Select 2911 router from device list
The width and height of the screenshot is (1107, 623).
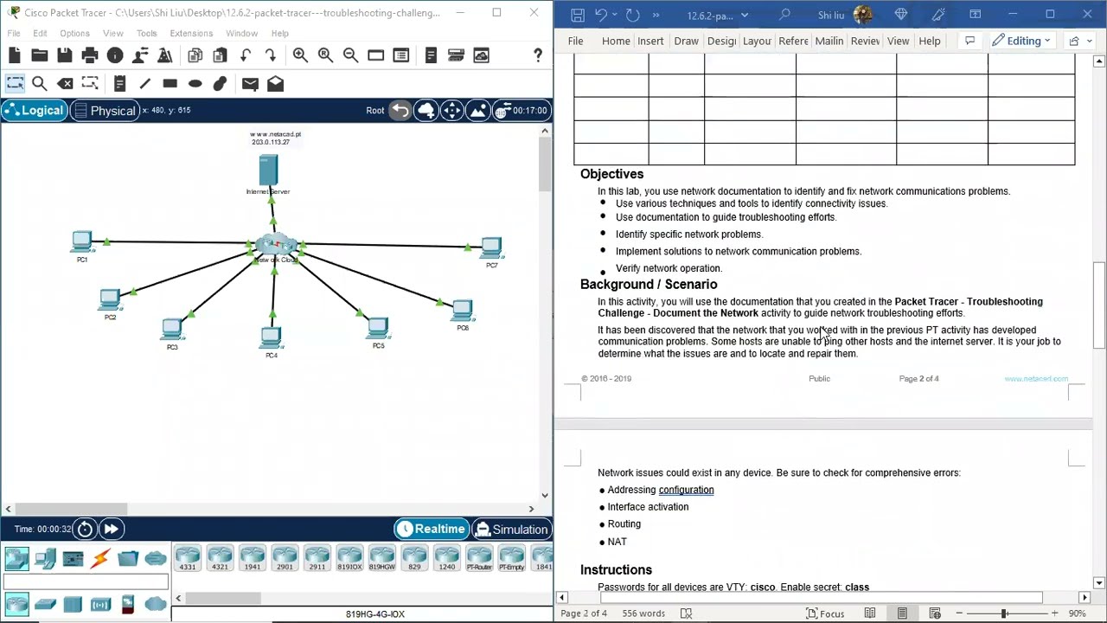pyautogui.click(x=317, y=559)
